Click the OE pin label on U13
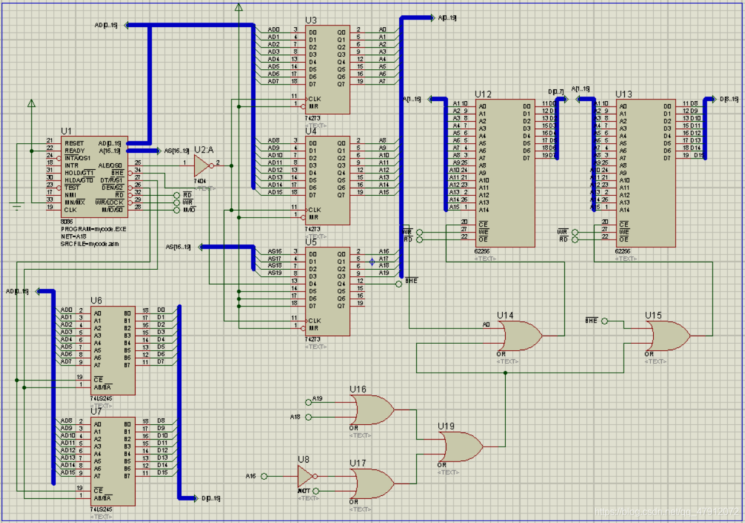The width and height of the screenshot is (745, 523). pyautogui.click(x=624, y=239)
